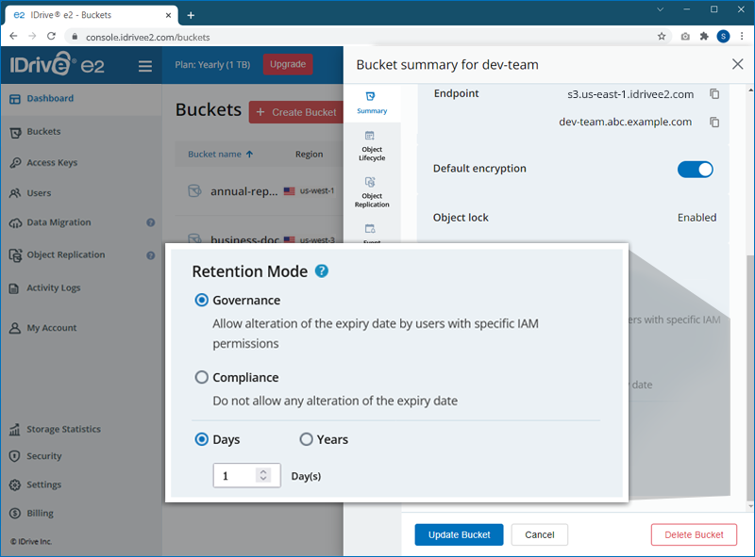Click the Data Migration help icon
The width and height of the screenshot is (755, 557).
[150, 223]
